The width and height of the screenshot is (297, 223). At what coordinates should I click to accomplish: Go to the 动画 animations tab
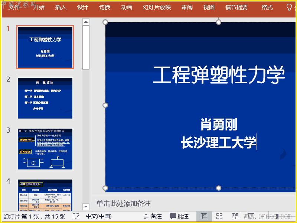(127, 7)
